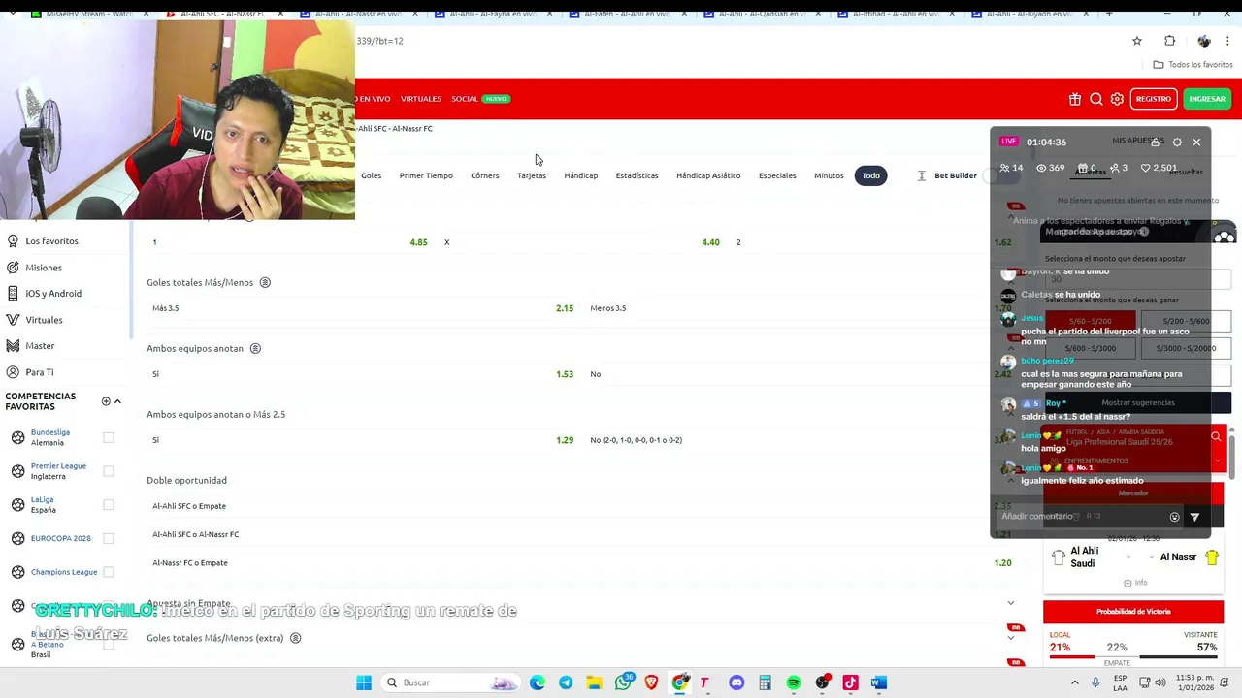The height and width of the screenshot is (698, 1242).
Task: Open TikTok from the taskbar
Action: (x=850, y=682)
